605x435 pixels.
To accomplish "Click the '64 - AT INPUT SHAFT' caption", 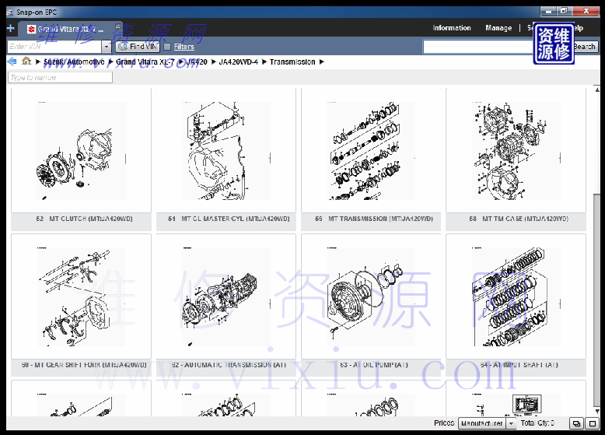I will coord(519,365).
